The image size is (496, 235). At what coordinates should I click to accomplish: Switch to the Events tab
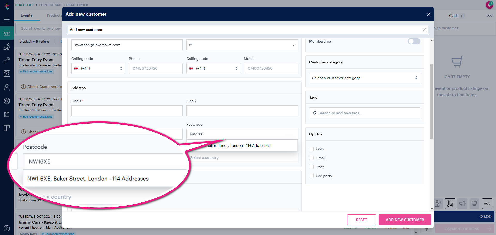pyautogui.click(x=27, y=15)
